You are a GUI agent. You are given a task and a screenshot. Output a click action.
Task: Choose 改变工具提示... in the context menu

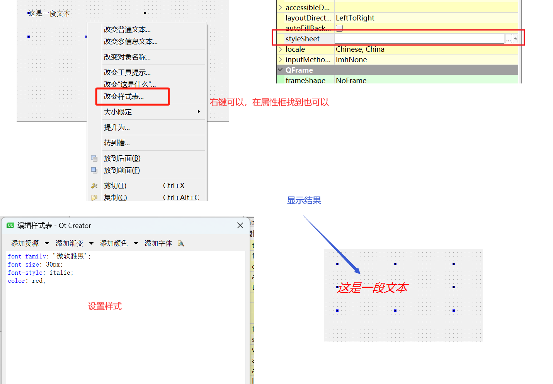(127, 73)
